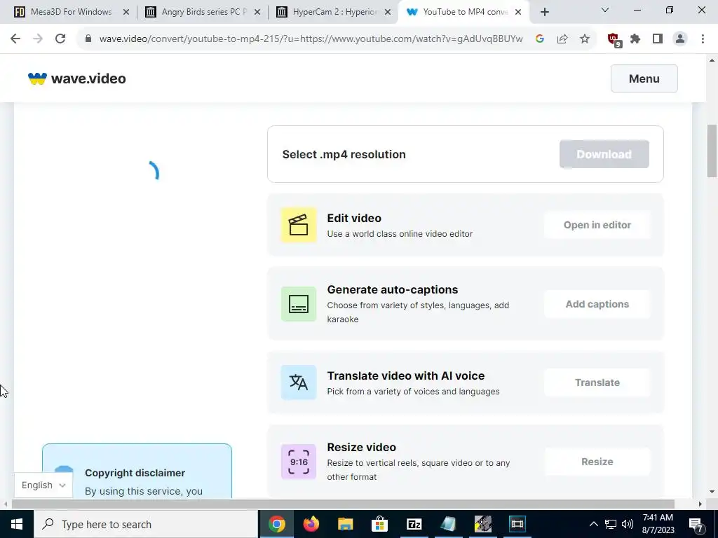Open the Extensions puzzle icon

coord(635,39)
